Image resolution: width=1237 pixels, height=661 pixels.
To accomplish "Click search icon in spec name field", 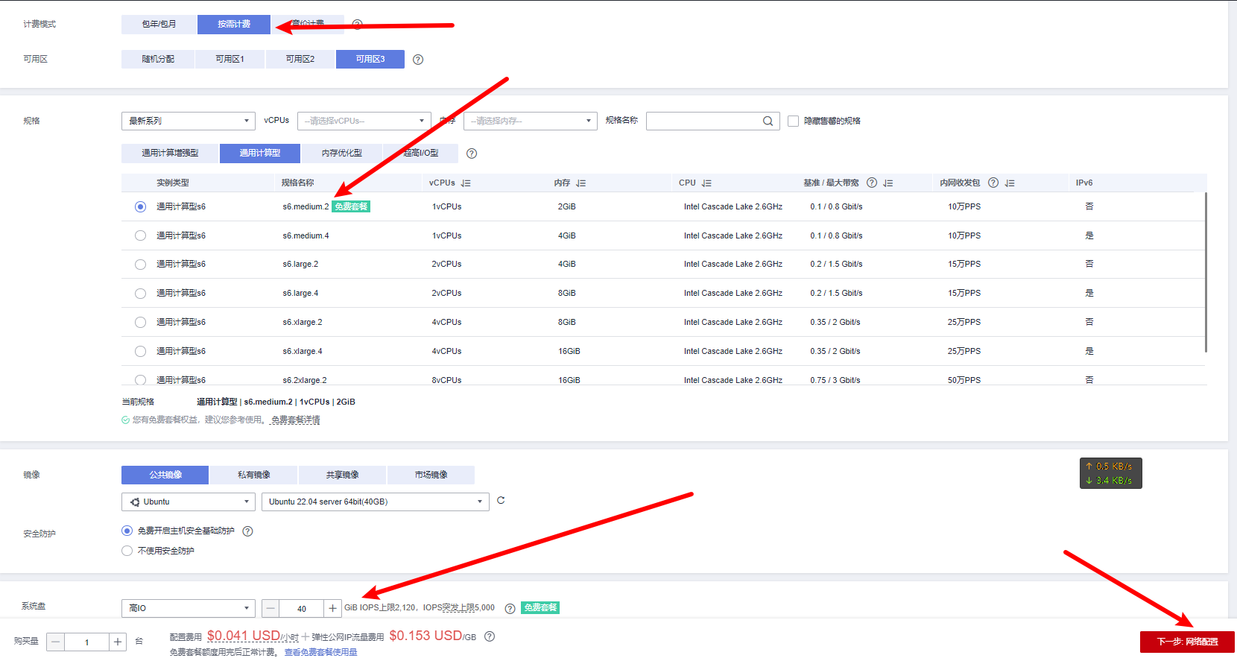I will click(x=768, y=121).
